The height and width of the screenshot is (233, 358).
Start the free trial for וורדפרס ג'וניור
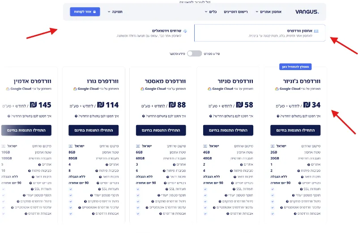coord(295,130)
